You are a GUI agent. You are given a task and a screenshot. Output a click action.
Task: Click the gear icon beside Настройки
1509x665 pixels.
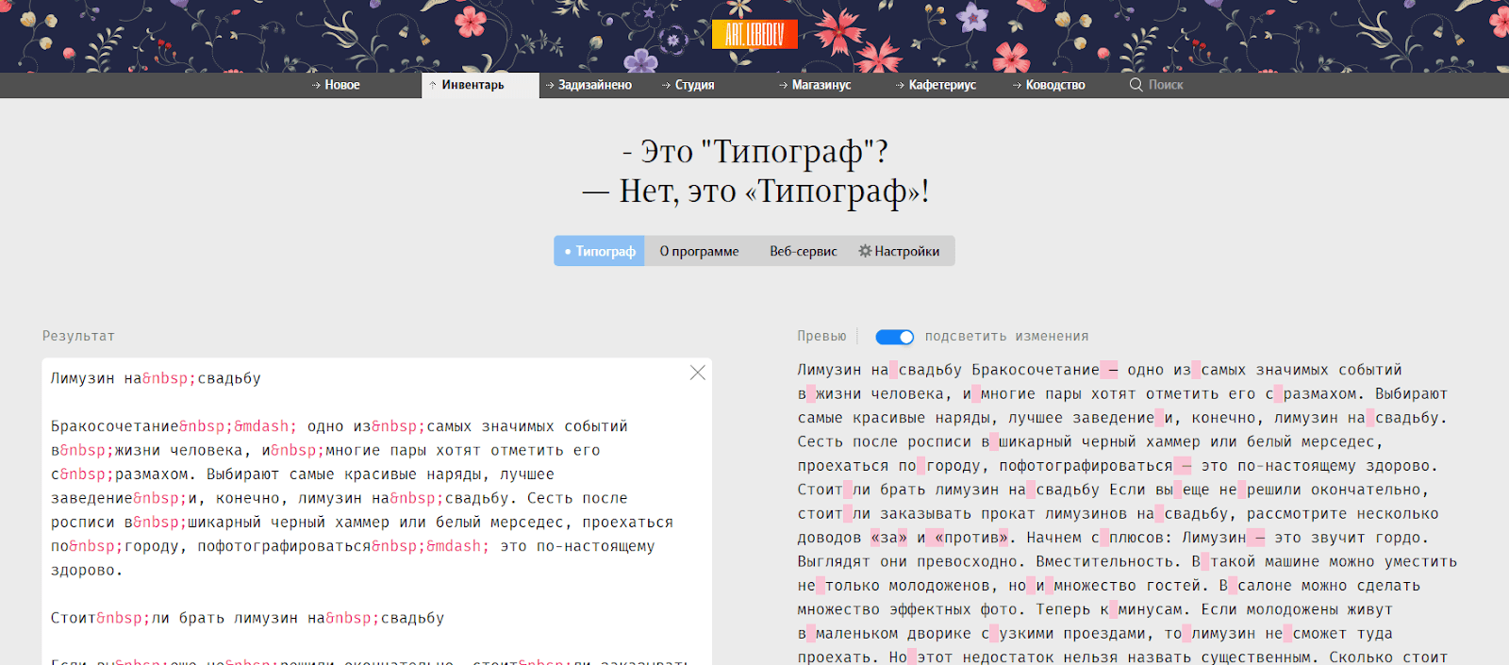(865, 251)
